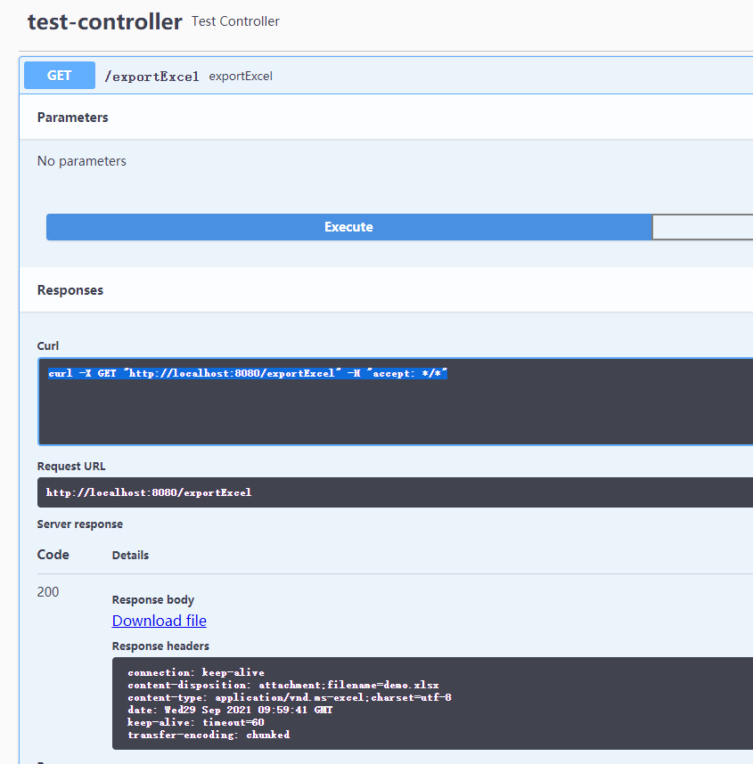The height and width of the screenshot is (764, 753).
Task: Click the GET method badge
Action: (60, 76)
